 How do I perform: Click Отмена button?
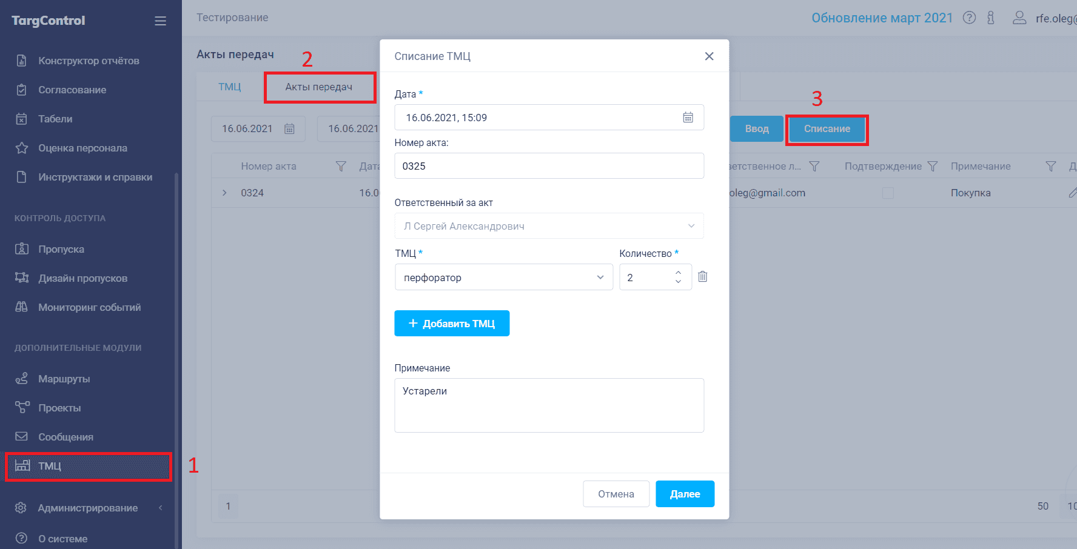[616, 494]
